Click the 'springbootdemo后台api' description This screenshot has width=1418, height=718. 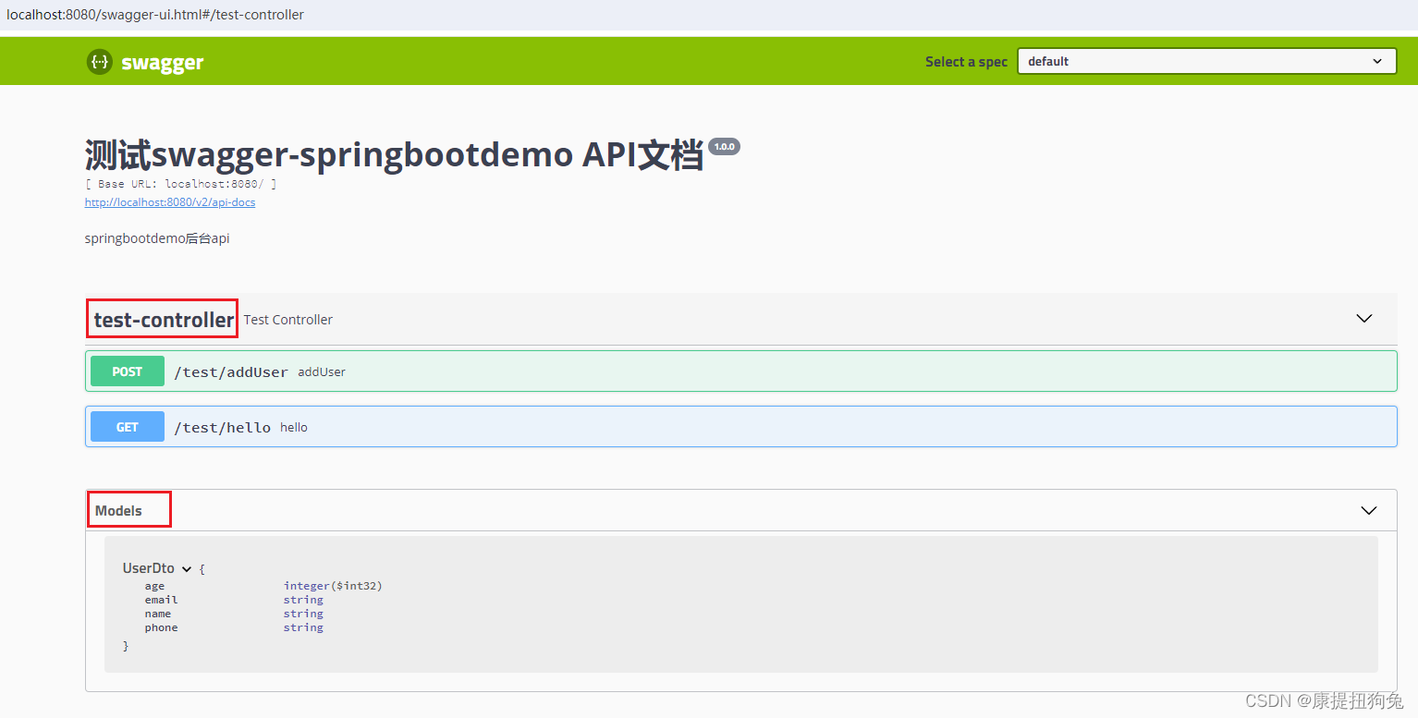[157, 238]
